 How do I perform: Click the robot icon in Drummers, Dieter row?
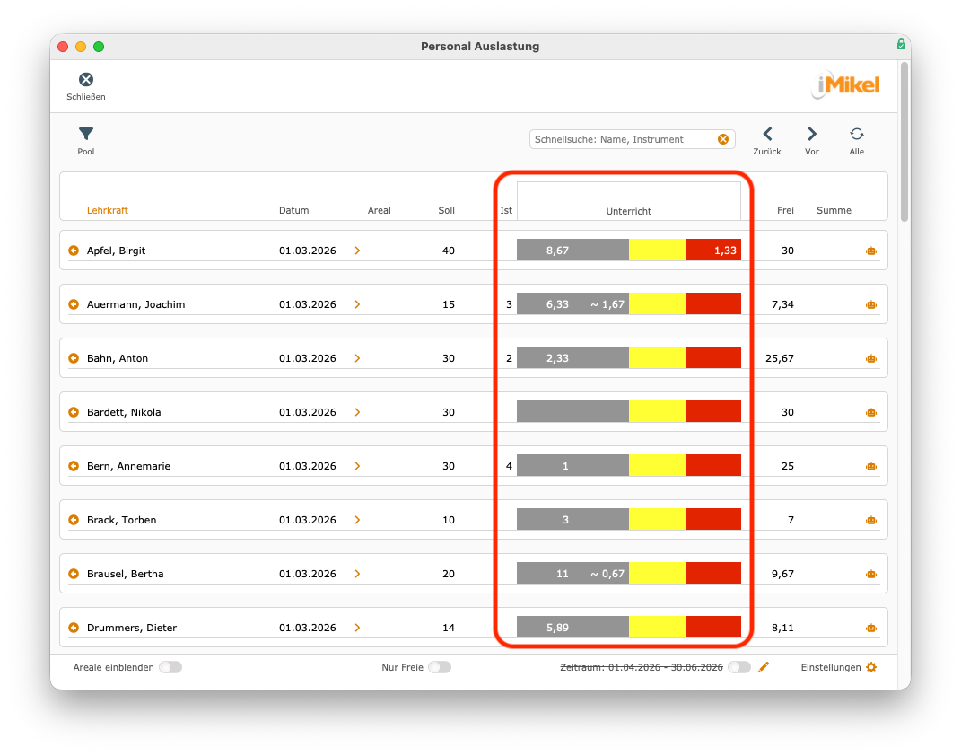tap(871, 629)
